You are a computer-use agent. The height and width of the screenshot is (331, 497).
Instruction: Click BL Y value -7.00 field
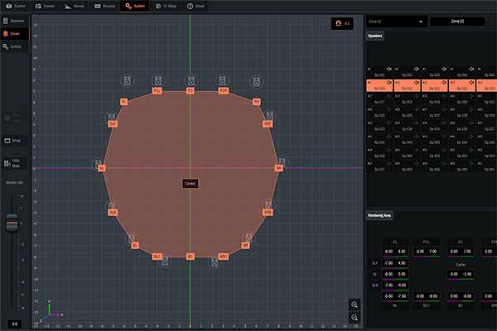tap(402, 296)
